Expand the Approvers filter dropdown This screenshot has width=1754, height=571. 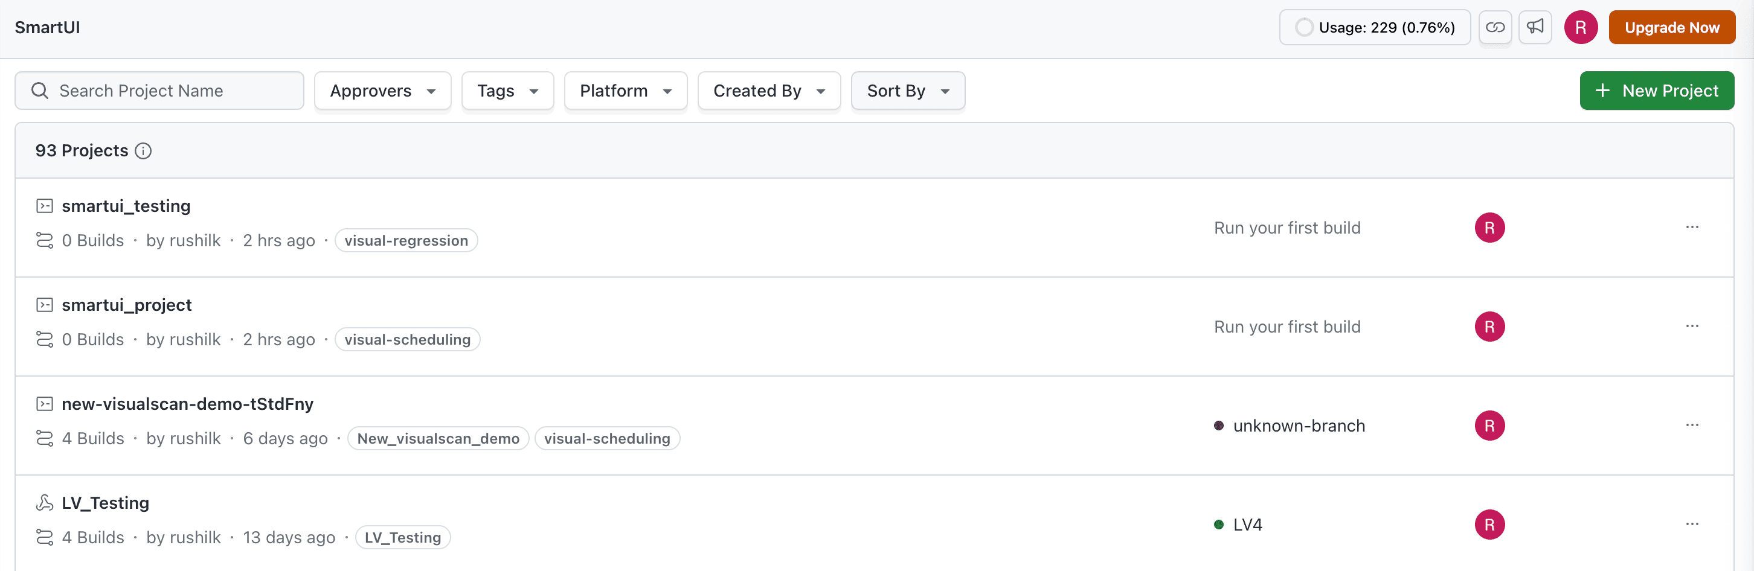[x=383, y=91]
